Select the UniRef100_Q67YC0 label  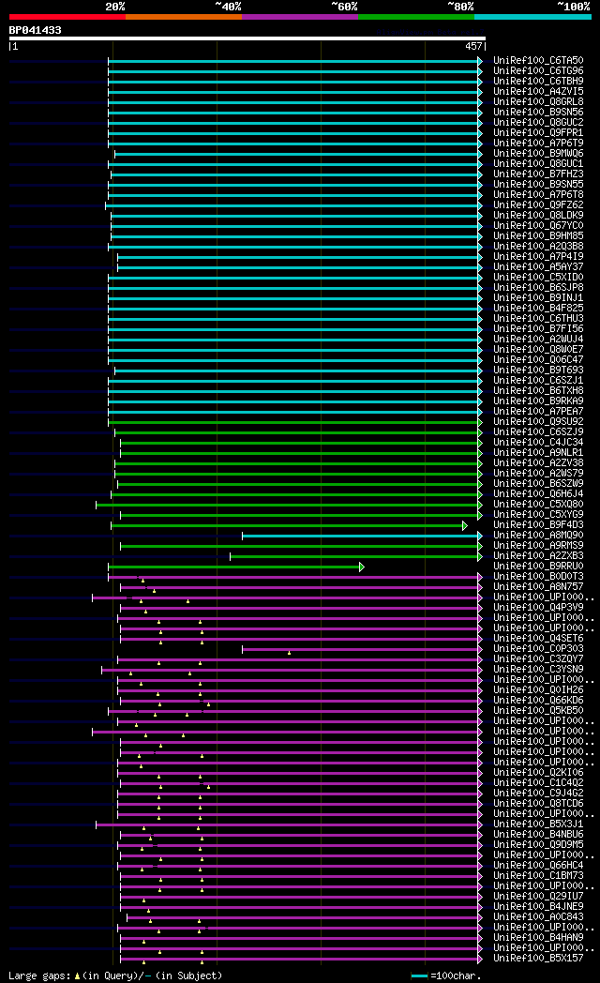click(538, 226)
